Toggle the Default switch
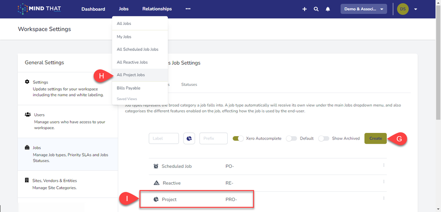The image size is (441, 212). pos(291,139)
